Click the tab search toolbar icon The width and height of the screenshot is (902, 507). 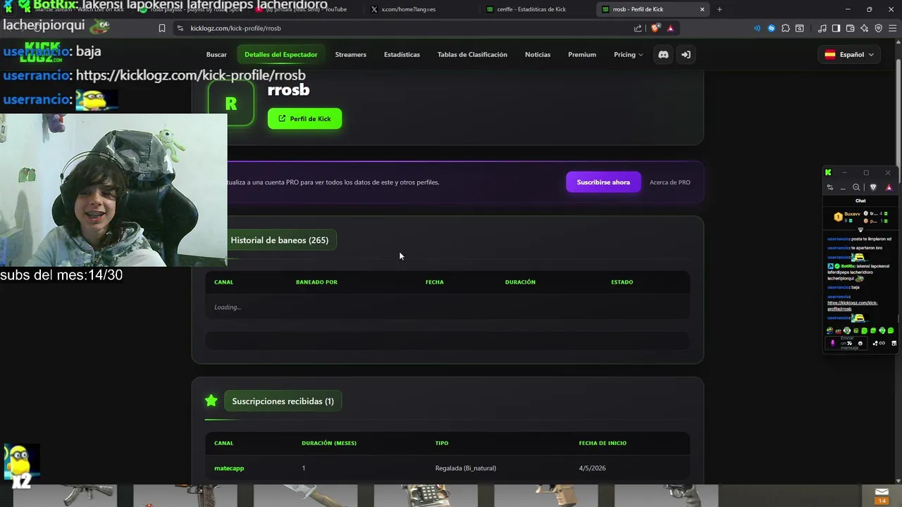point(800,28)
